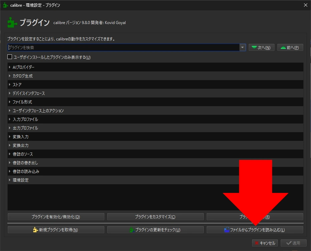This screenshot has height=251, width=311.
Task: Click プラグインの更新をチェック(U) button
Action: [x=155, y=230]
